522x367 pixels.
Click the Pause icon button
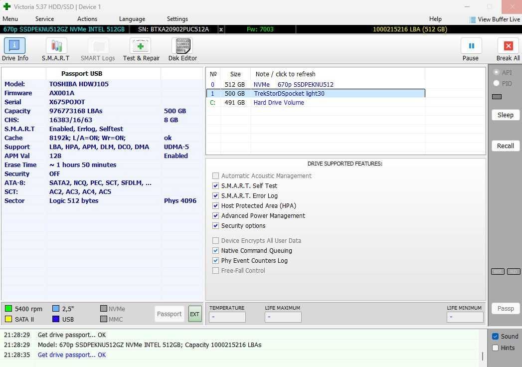[471, 45]
